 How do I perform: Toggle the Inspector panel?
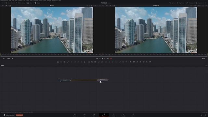[199, 3]
